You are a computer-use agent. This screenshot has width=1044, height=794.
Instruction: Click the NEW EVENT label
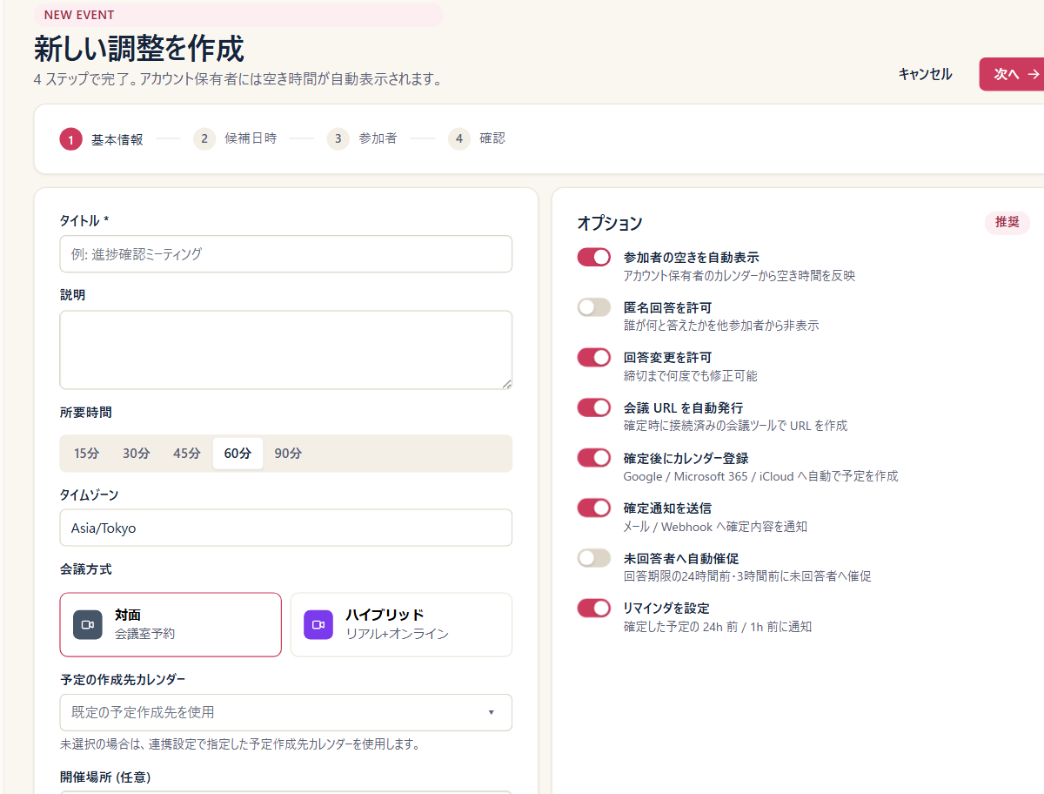(79, 15)
